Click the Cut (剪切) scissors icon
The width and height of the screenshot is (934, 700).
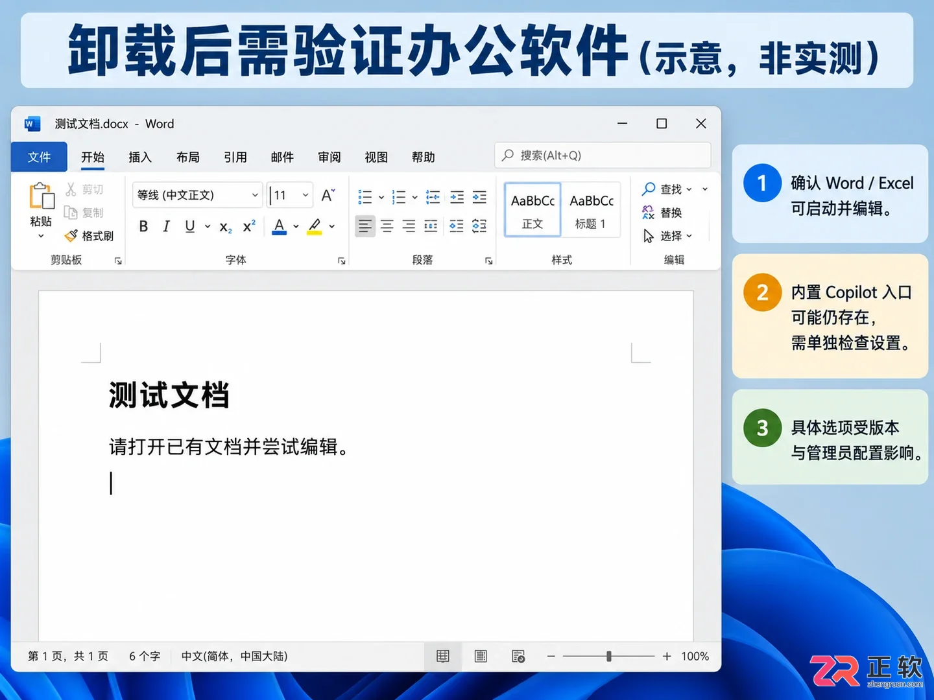click(x=71, y=189)
